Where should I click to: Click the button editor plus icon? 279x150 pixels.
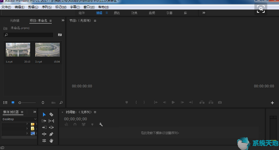(x=272, y=103)
